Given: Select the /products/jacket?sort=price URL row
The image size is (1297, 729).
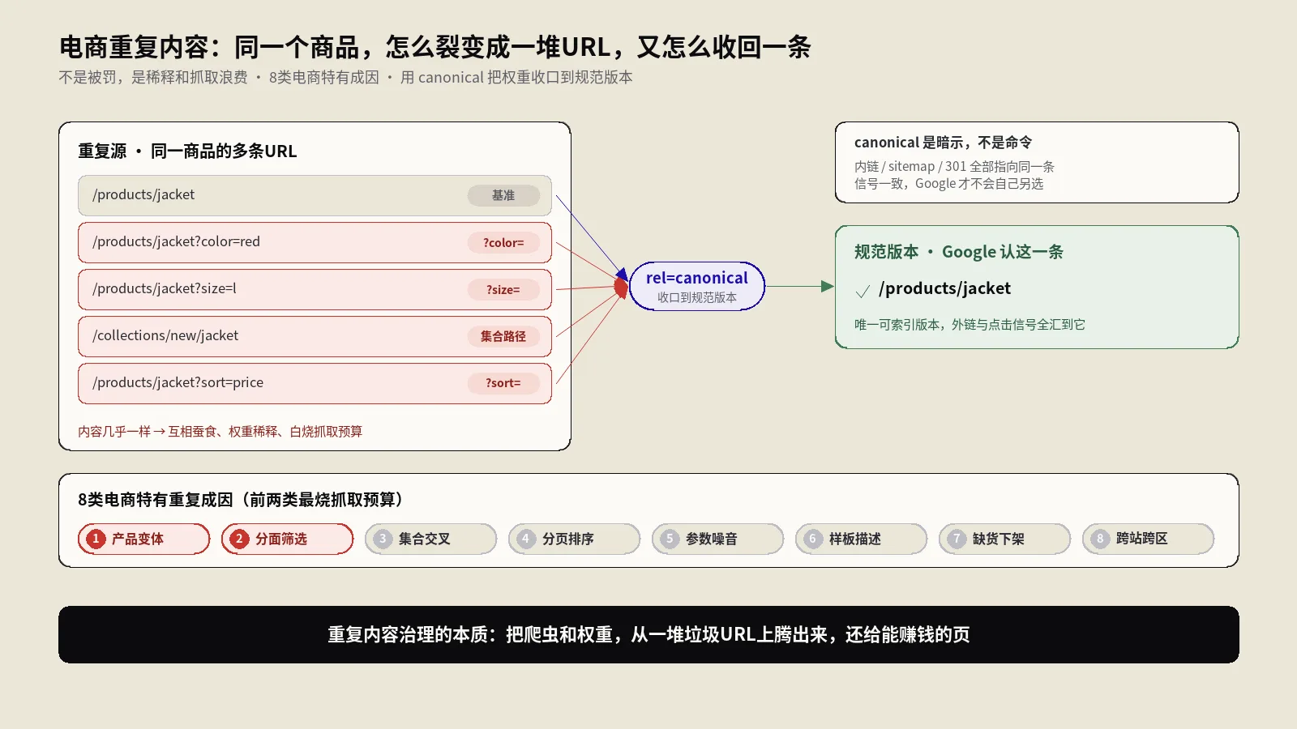Looking at the screenshot, I should click(315, 383).
